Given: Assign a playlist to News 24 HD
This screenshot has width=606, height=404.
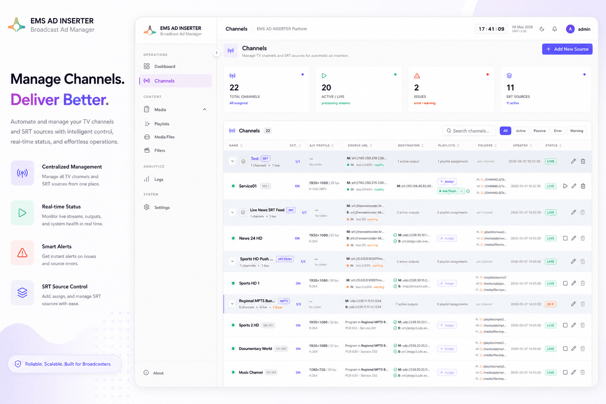Looking at the screenshot, I should pos(447,238).
